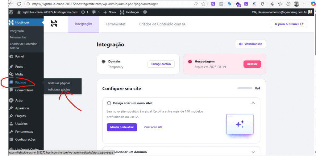Open the browser extensions puzzle icon
The height and width of the screenshot is (156, 316).
tap(262, 4)
